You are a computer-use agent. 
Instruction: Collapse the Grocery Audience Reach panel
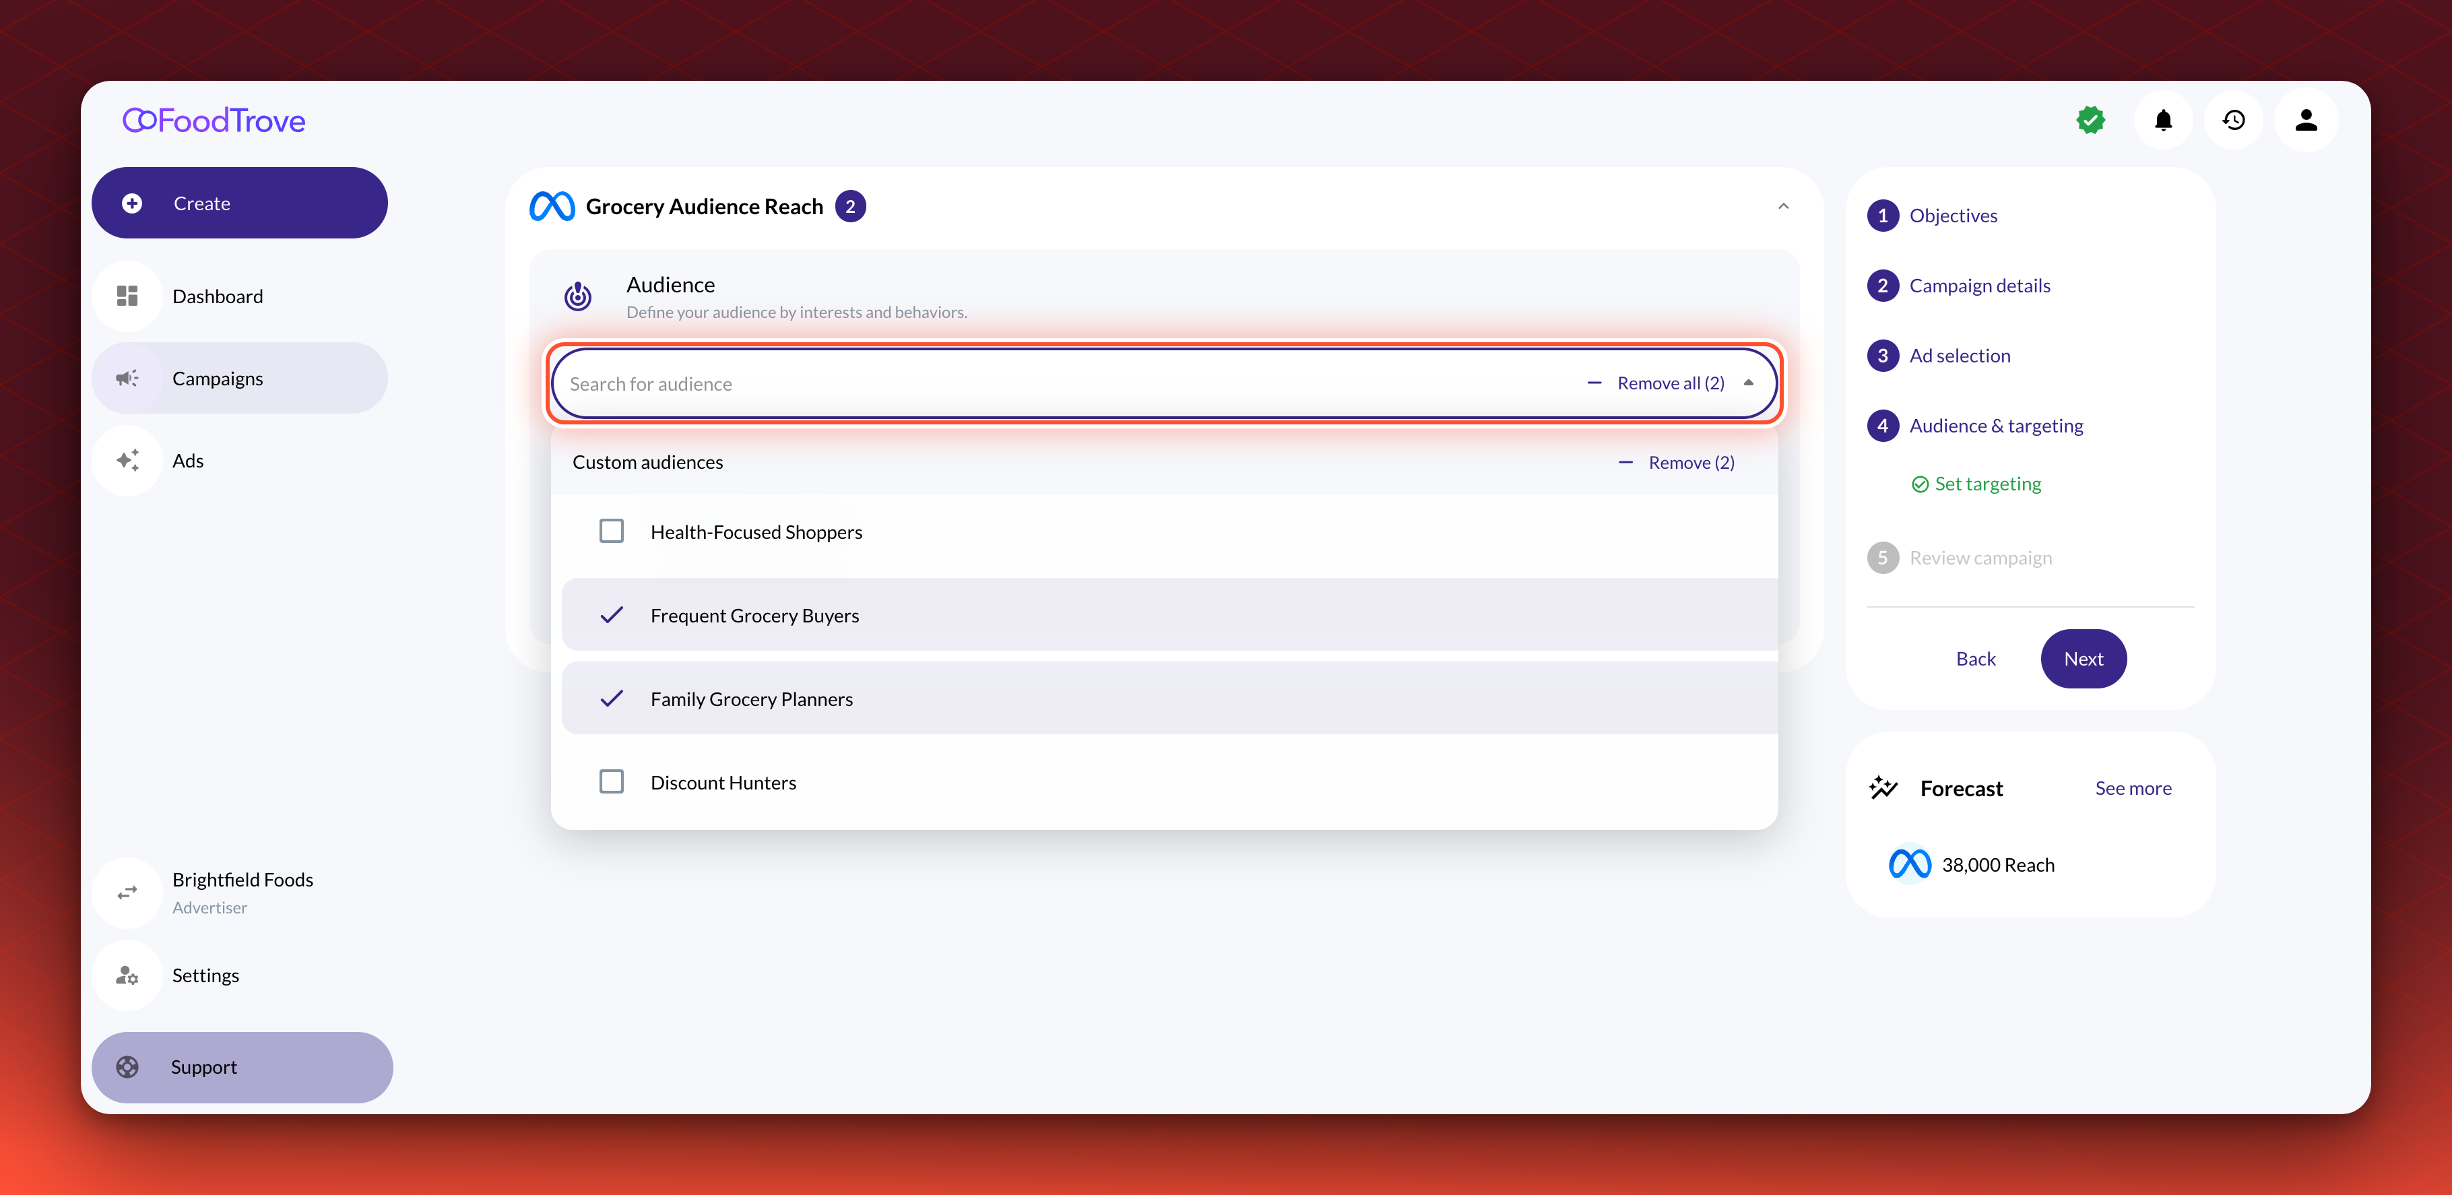(1783, 207)
